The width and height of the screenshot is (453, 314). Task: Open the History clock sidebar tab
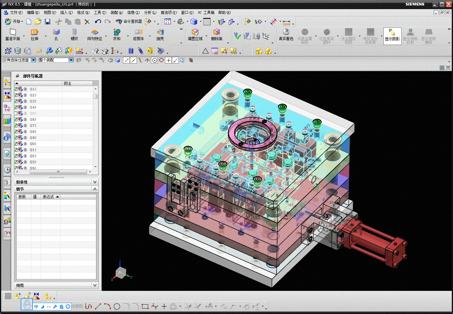pyautogui.click(x=7, y=170)
